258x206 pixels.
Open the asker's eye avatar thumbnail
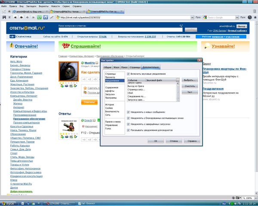(x=69, y=71)
